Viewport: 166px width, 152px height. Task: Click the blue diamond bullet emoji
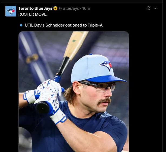tap(21, 25)
